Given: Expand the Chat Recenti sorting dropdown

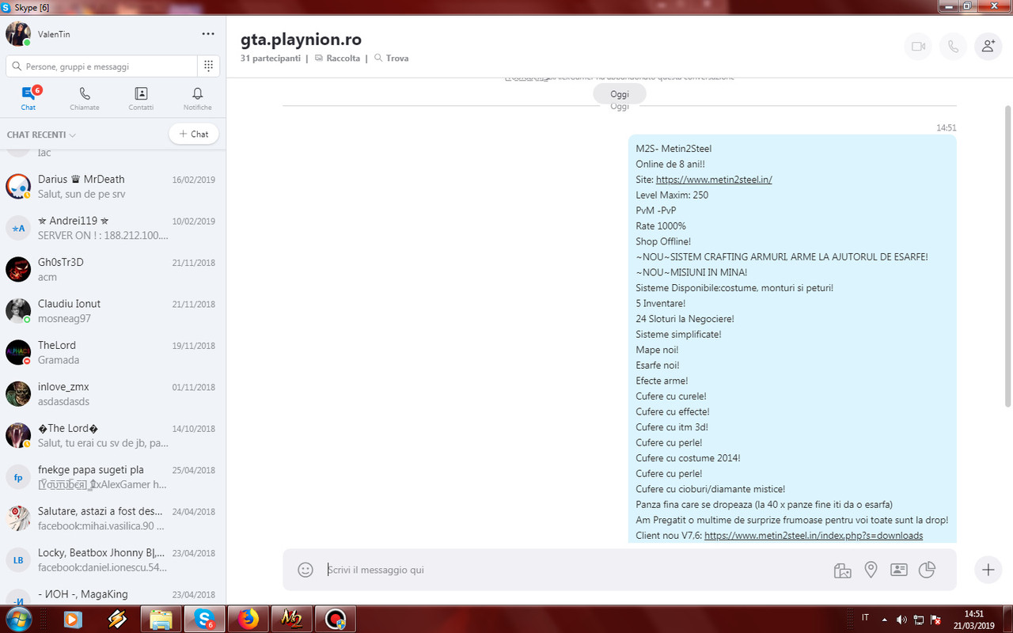Looking at the screenshot, I should pos(41,135).
